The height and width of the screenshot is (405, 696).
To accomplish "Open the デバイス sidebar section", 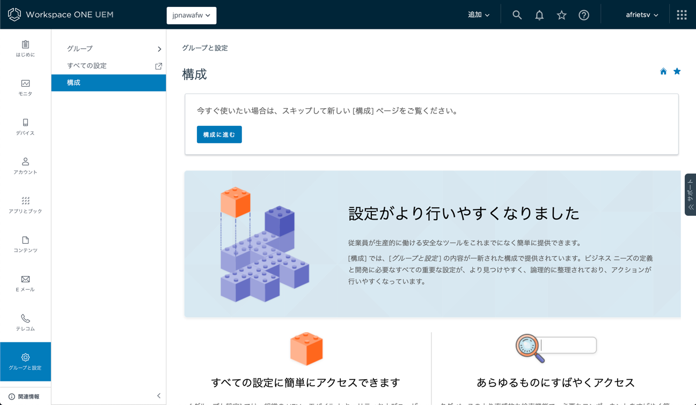I will click(25, 127).
